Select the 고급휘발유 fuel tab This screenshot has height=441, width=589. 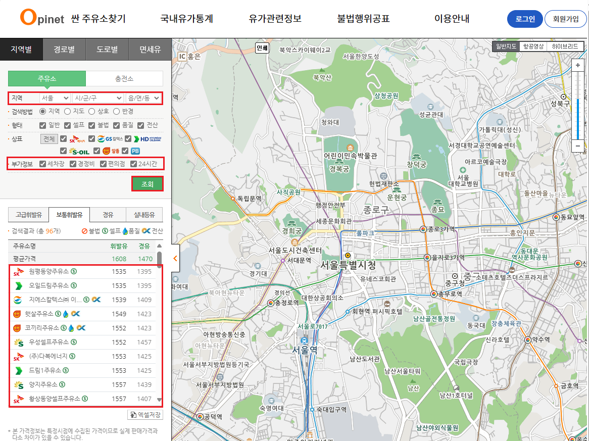[29, 215]
